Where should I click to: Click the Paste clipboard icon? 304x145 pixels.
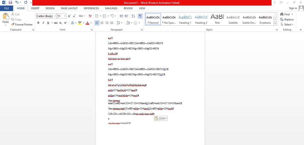click(6, 17)
